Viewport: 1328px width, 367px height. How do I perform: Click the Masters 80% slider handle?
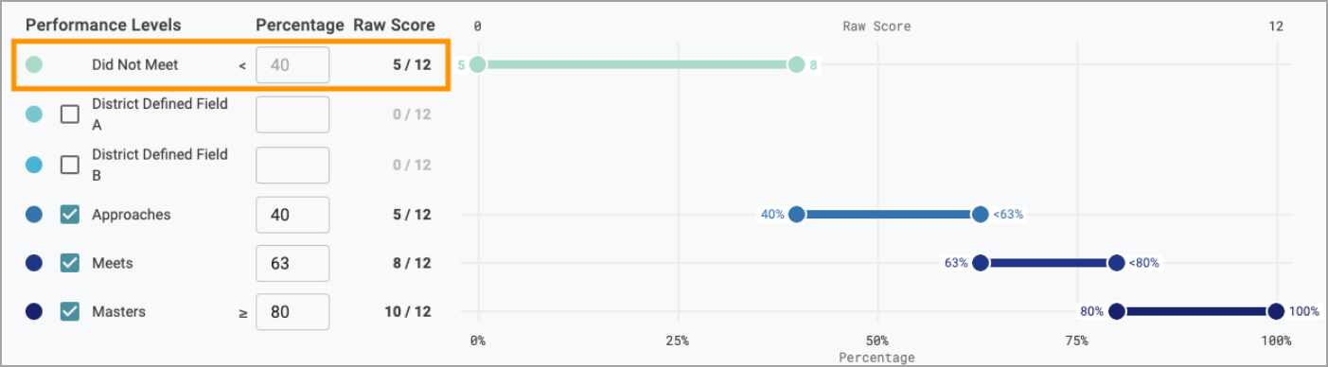1117,311
